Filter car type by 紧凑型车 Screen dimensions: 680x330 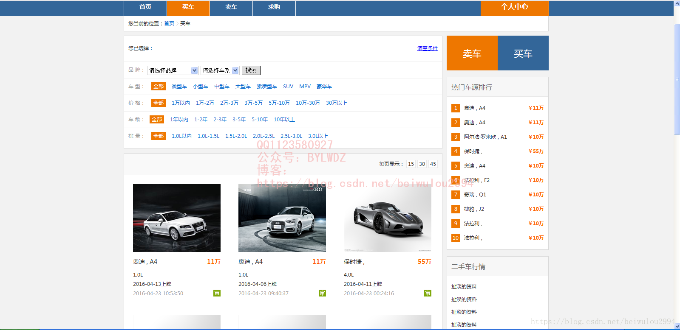coord(267,87)
